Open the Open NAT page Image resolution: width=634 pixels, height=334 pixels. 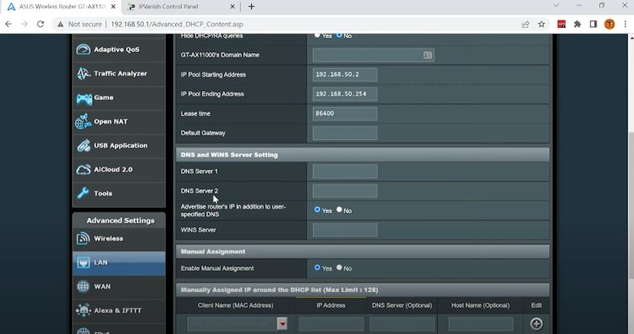[x=118, y=121]
